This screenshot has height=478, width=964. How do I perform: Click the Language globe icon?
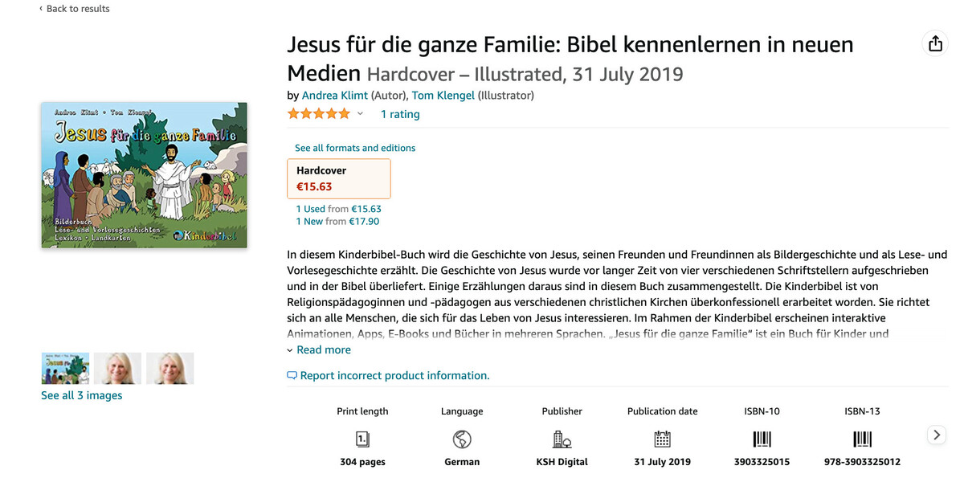pyautogui.click(x=462, y=439)
